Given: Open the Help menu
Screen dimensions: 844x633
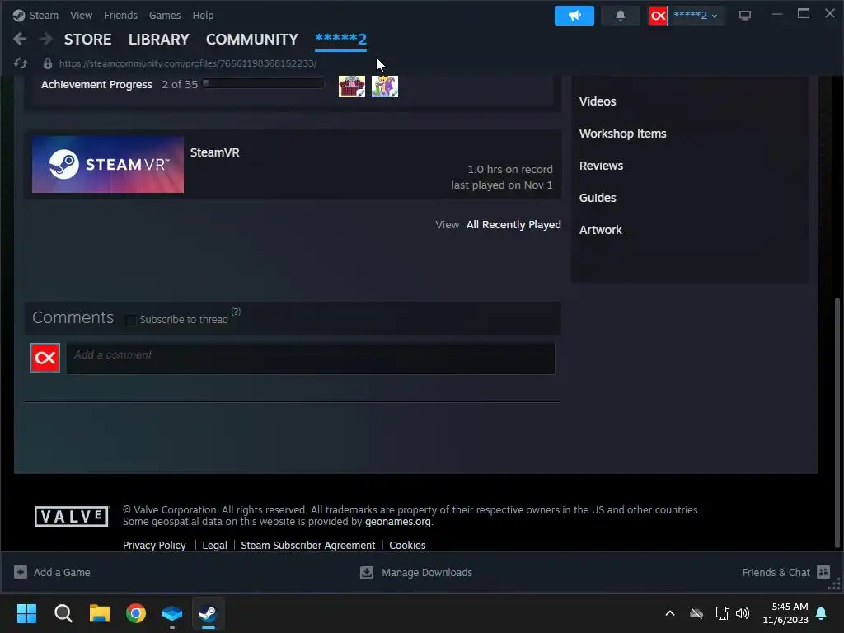Looking at the screenshot, I should 203,16.
